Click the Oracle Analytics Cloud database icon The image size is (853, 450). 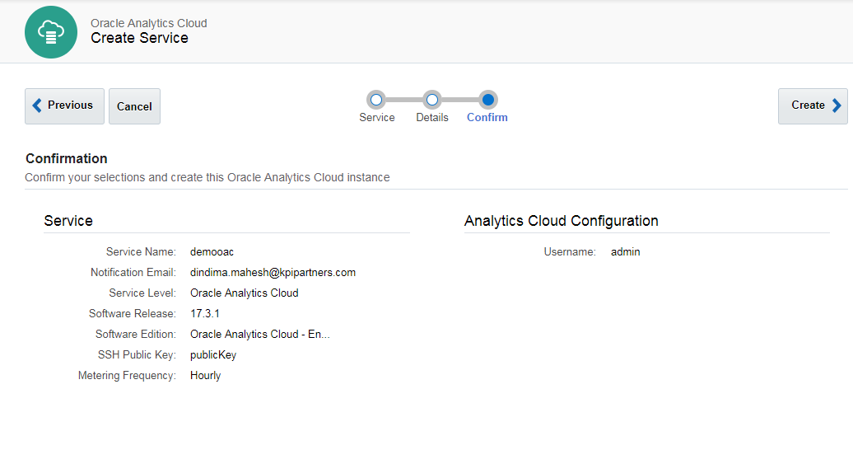coord(51,32)
